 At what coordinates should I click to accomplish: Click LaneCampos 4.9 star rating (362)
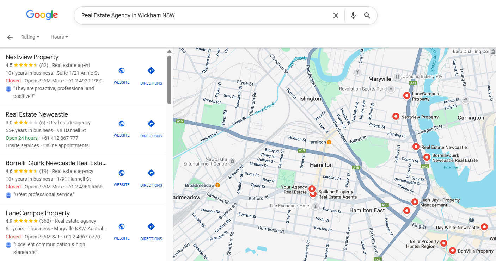(28, 221)
